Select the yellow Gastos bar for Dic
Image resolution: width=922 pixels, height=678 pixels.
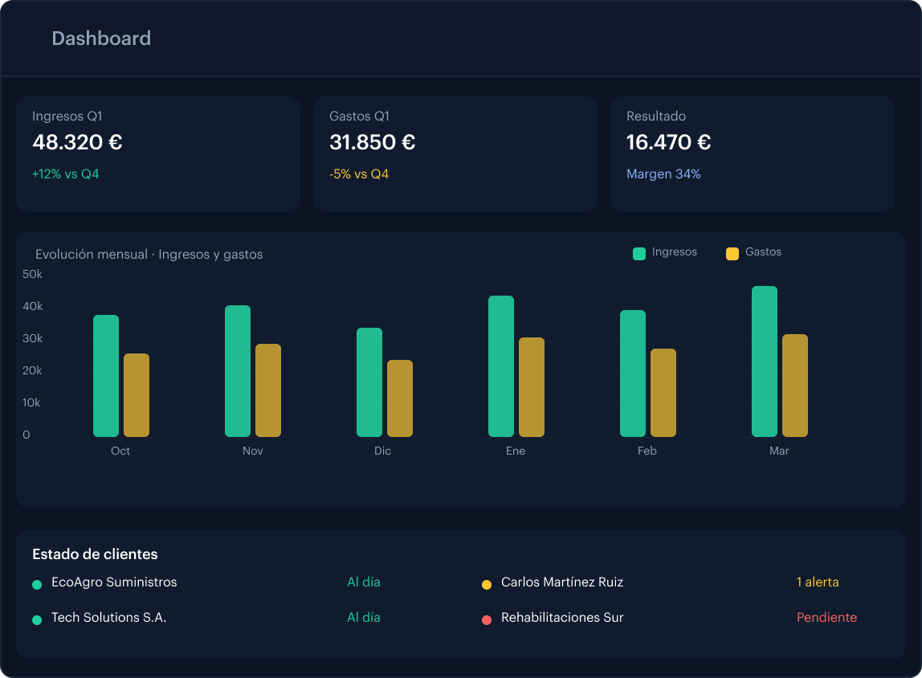pos(400,398)
